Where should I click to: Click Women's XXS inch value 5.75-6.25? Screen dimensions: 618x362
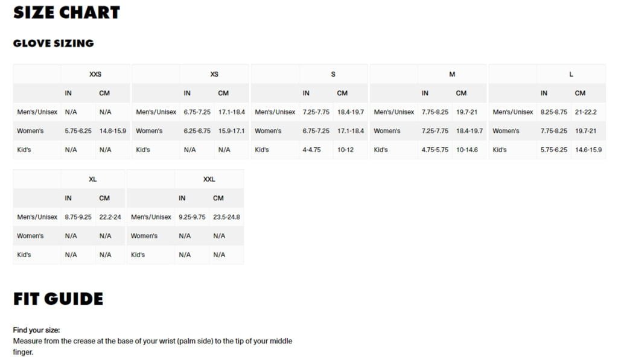pos(78,131)
